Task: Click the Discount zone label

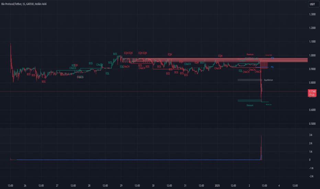Action: tap(250, 105)
